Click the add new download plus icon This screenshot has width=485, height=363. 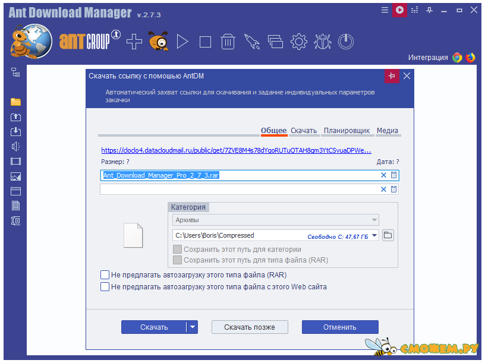[134, 42]
